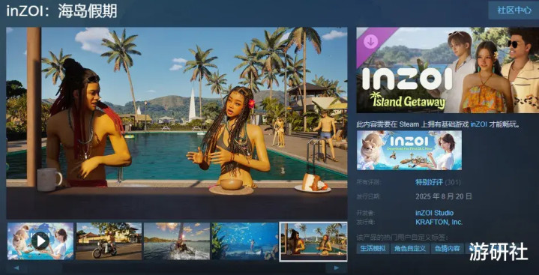539x275 pixels.
Task: Select the motorcycle screenshot thumbnail
Action: pos(109,241)
